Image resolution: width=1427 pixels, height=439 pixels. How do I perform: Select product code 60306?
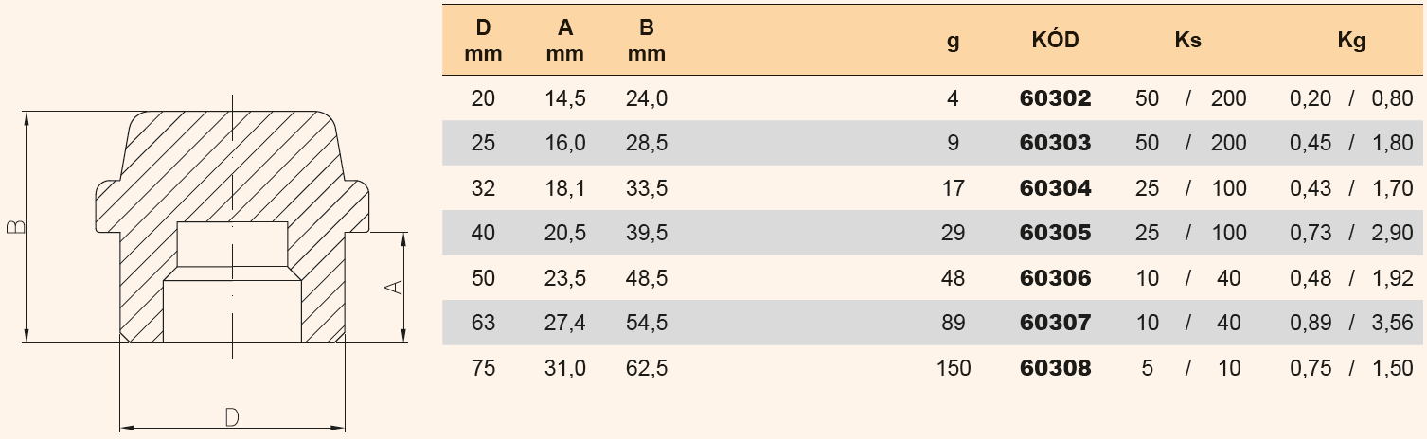tap(1055, 278)
